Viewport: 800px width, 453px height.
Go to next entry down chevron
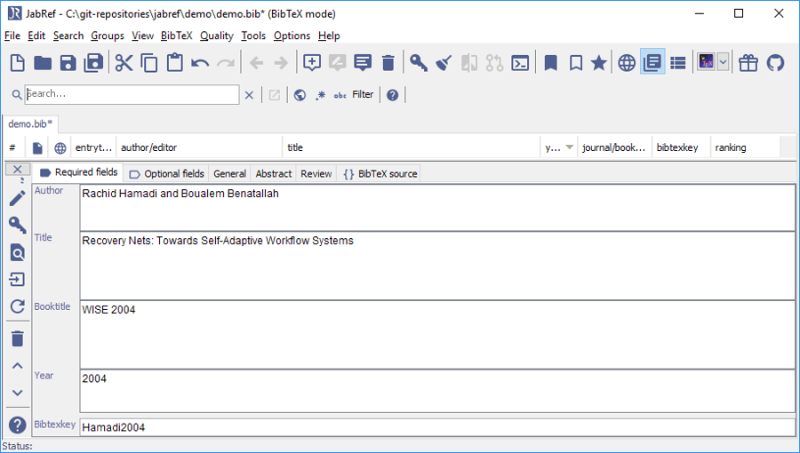(18, 393)
